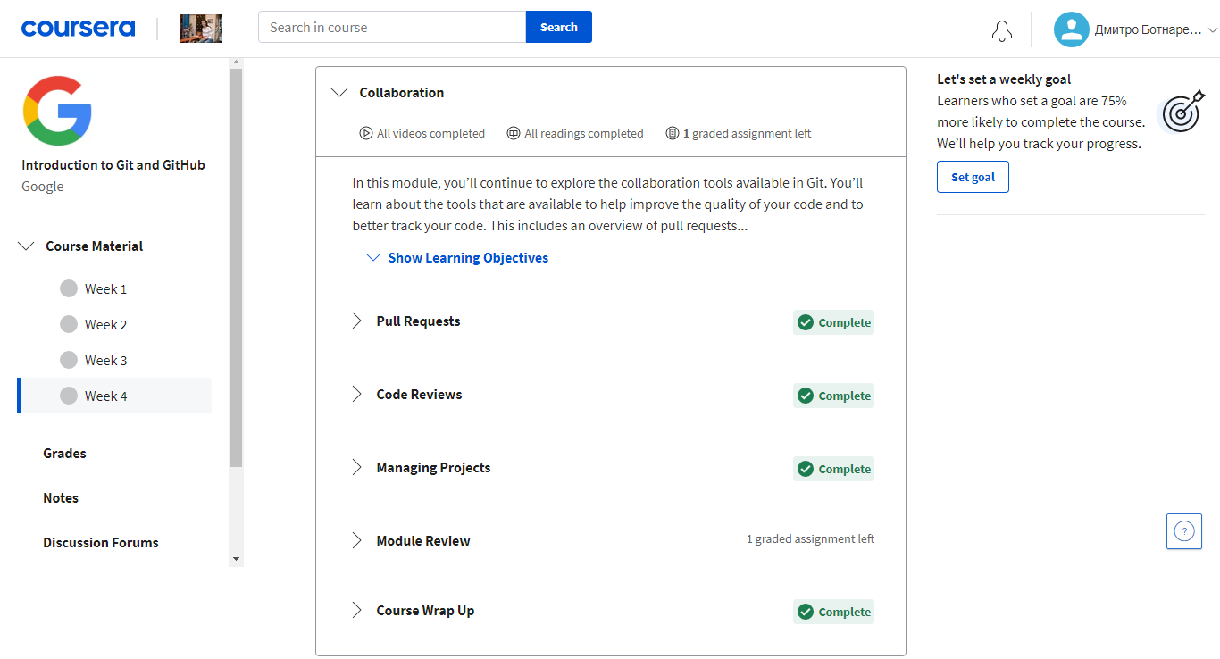Click the blue Search button
1220x659 pixels.
click(559, 27)
